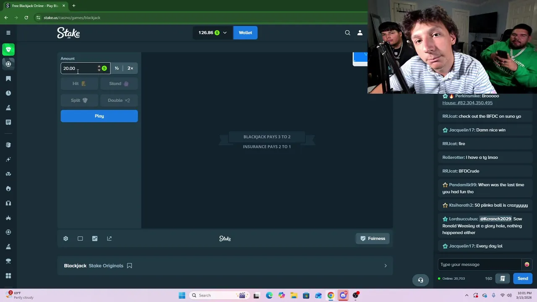Open the live support headset icon
The width and height of the screenshot is (537, 302).
point(420,280)
